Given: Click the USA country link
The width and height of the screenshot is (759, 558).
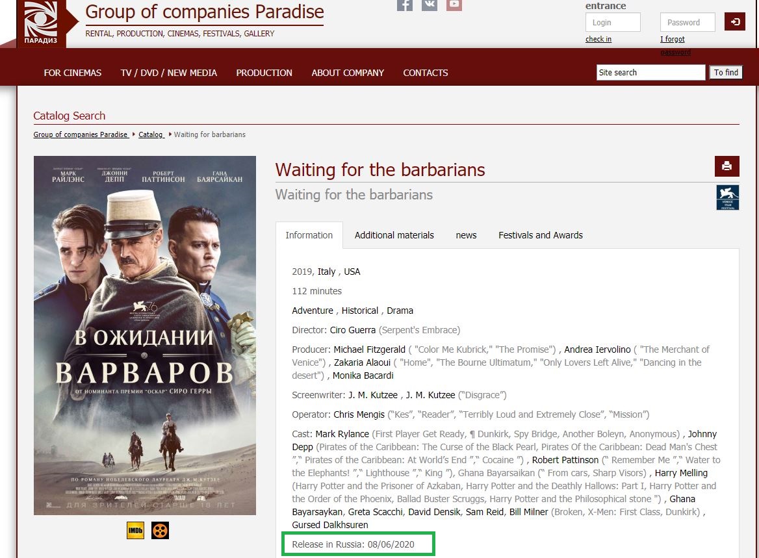Looking at the screenshot, I should [x=352, y=272].
